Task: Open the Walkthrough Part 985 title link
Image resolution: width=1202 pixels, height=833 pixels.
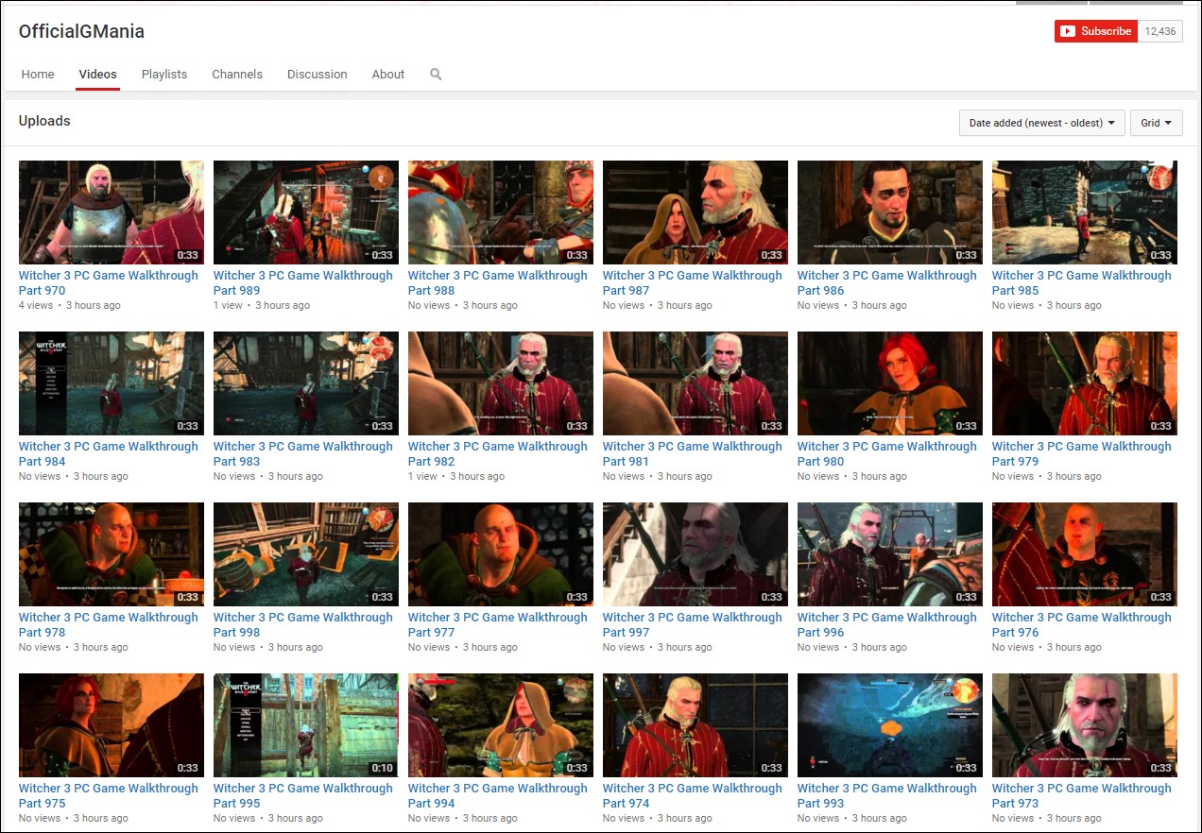Action: tap(1082, 283)
